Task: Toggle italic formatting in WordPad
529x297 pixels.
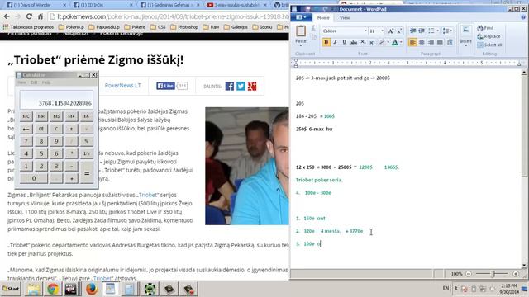Action: (x=335, y=42)
